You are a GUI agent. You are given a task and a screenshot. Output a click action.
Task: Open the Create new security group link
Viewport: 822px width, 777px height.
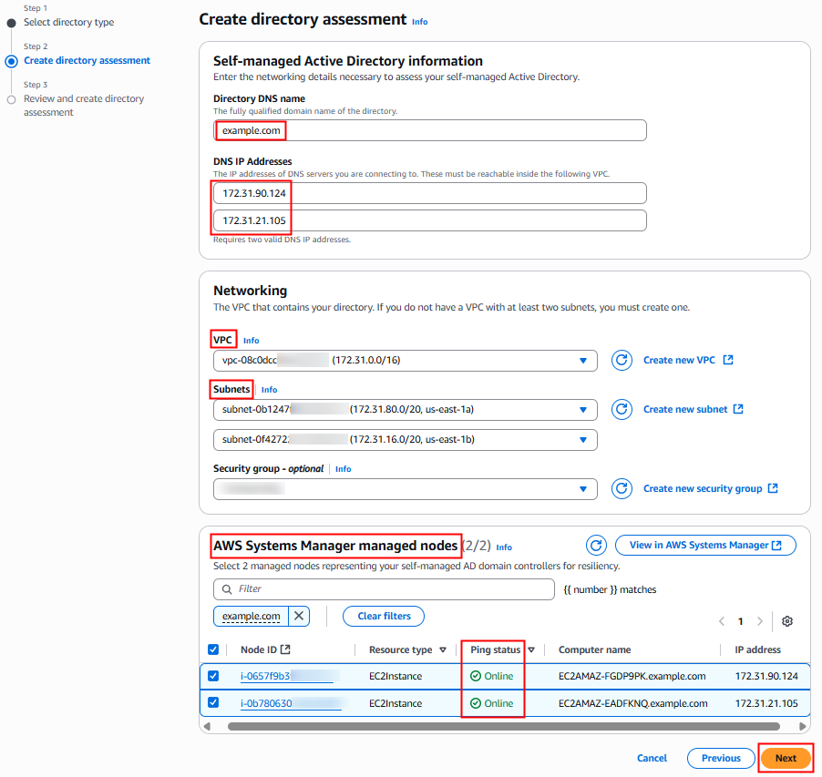710,488
